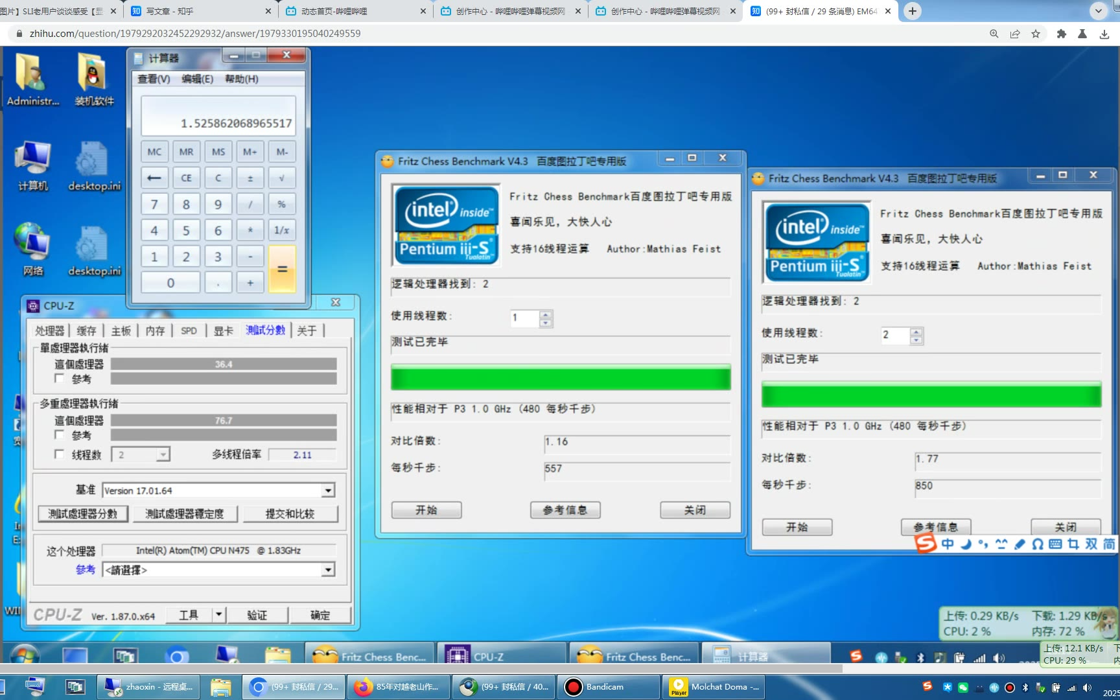This screenshot has height=700, width=1120.
Task: Open the browser extensions puzzle icon
Action: (x=1061, y=34)
